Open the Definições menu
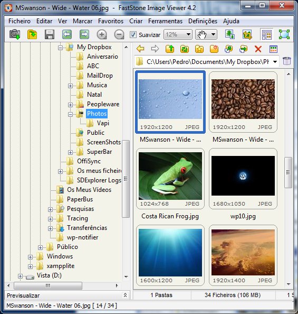 point(203,21)
